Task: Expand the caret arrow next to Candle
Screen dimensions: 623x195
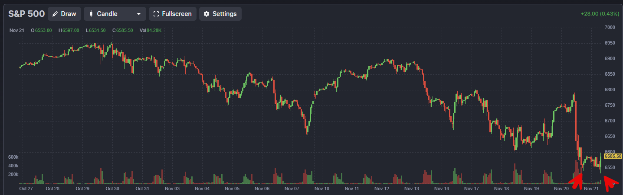Action: 139,14
